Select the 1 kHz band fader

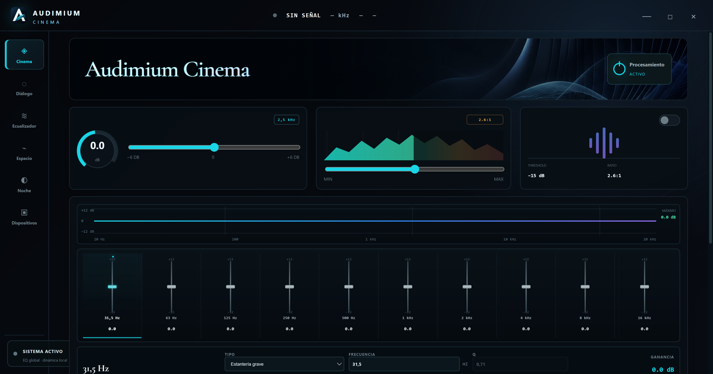click(x=408, y=287)
